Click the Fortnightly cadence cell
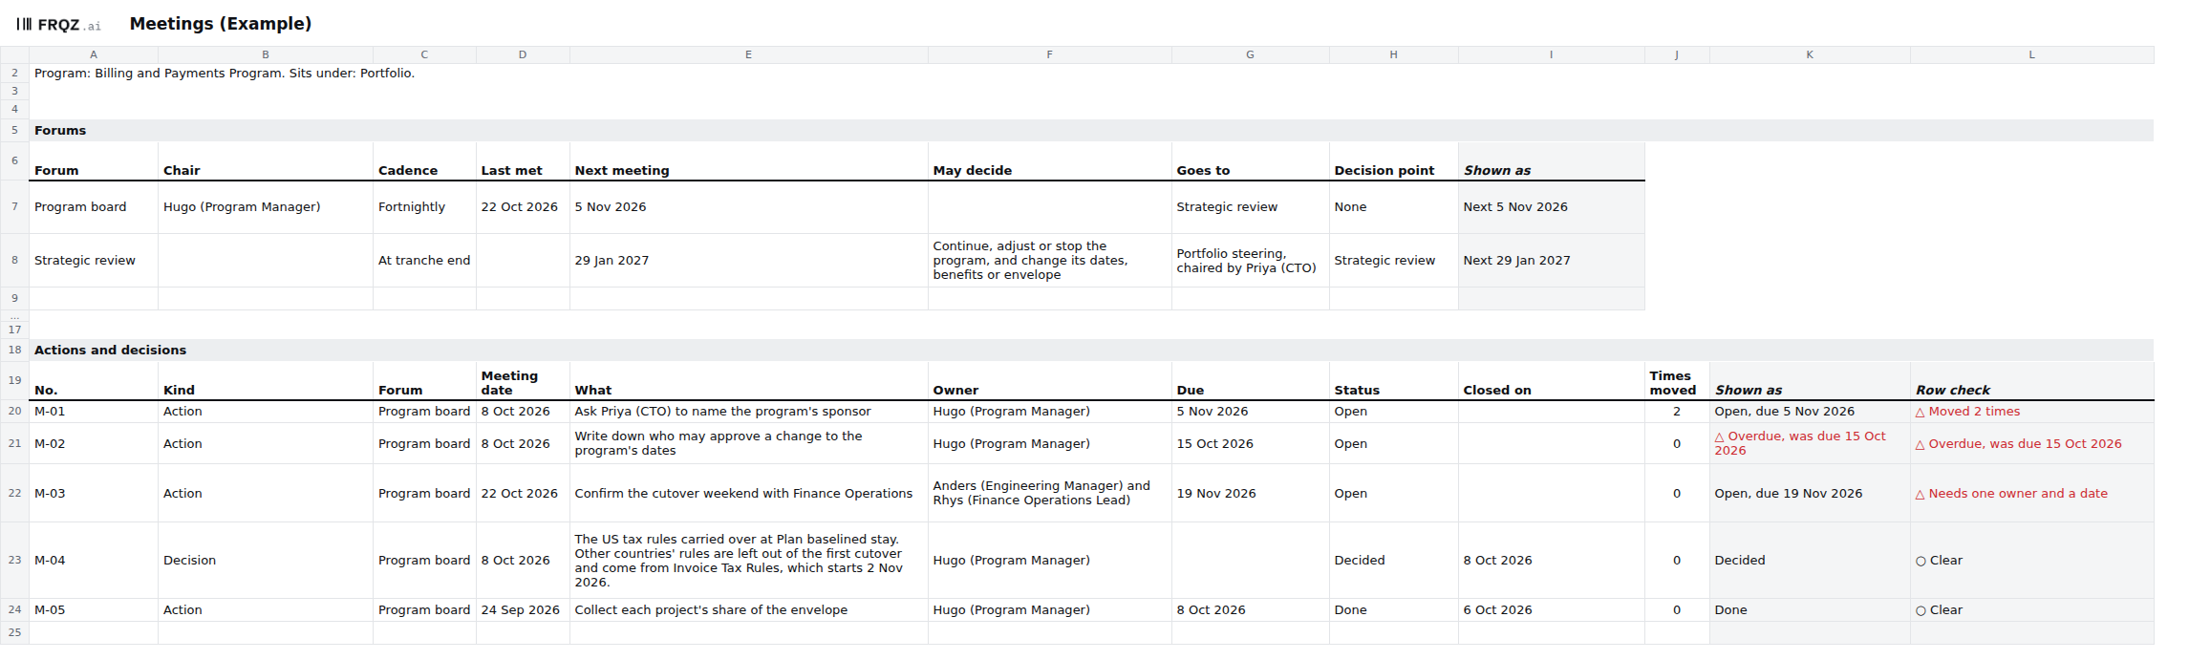2189x660 pixels. coord(424,207)
